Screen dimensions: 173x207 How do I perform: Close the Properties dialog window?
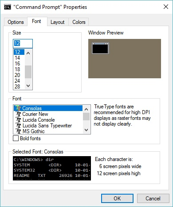click(x=166, y=7)
